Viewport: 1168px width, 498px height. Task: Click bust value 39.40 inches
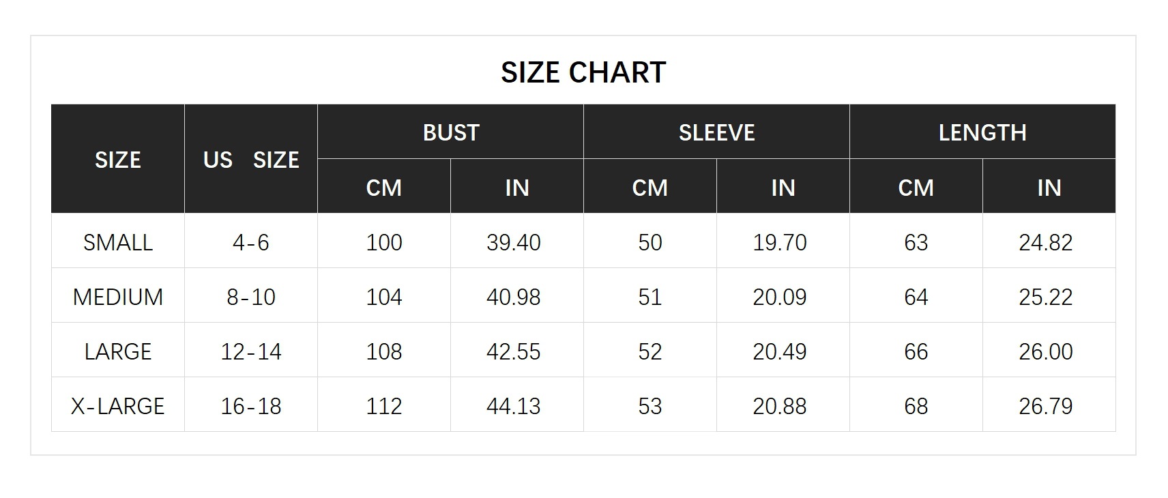[514, 242]
